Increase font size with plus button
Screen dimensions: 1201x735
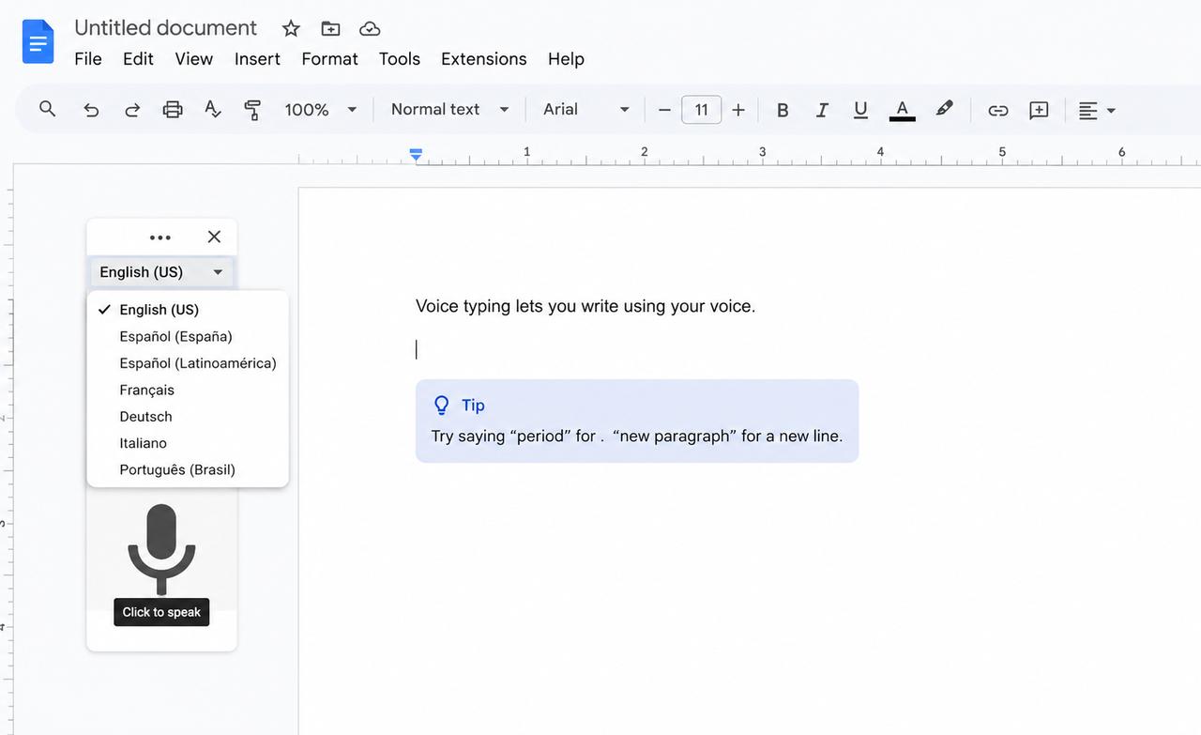[738, 110]
